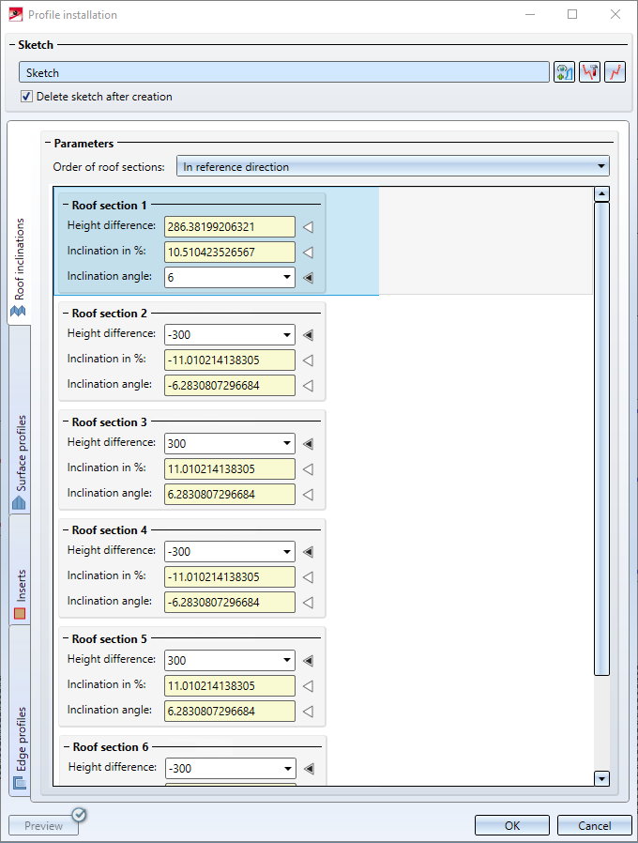Click the triangle for Roof section 2 Inclination in %

point(308,360)
